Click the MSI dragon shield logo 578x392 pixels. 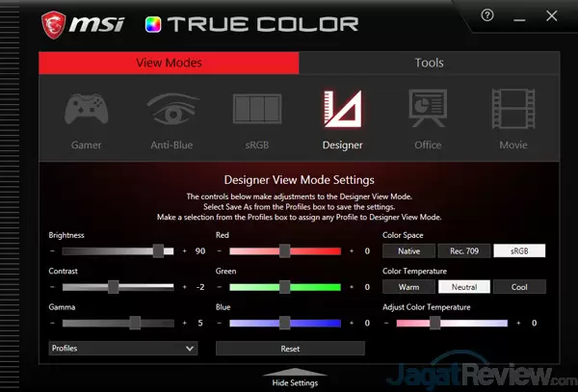coord(53,25)
